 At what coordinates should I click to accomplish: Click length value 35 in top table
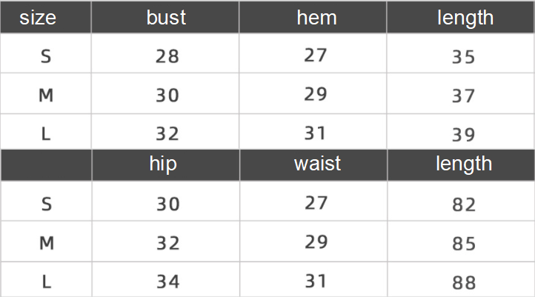pos(463,57)
